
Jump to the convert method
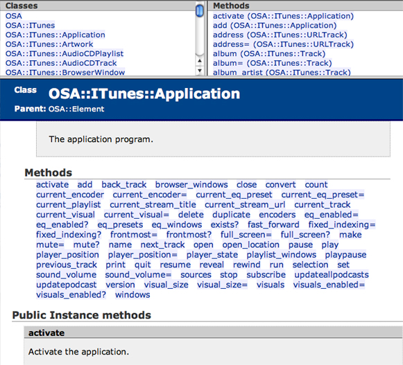[x=281, y=185]
